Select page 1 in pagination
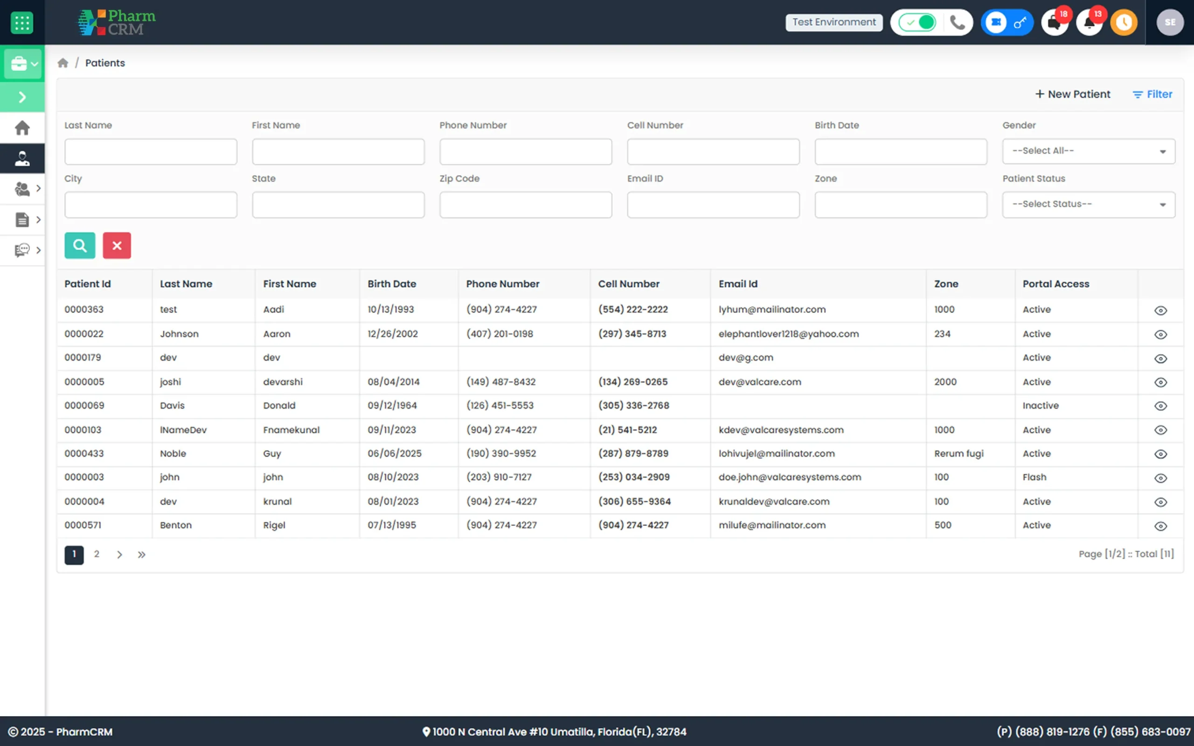Image resolution: width=1194 pixels, height=746 pixels. [x=74, y=554]
